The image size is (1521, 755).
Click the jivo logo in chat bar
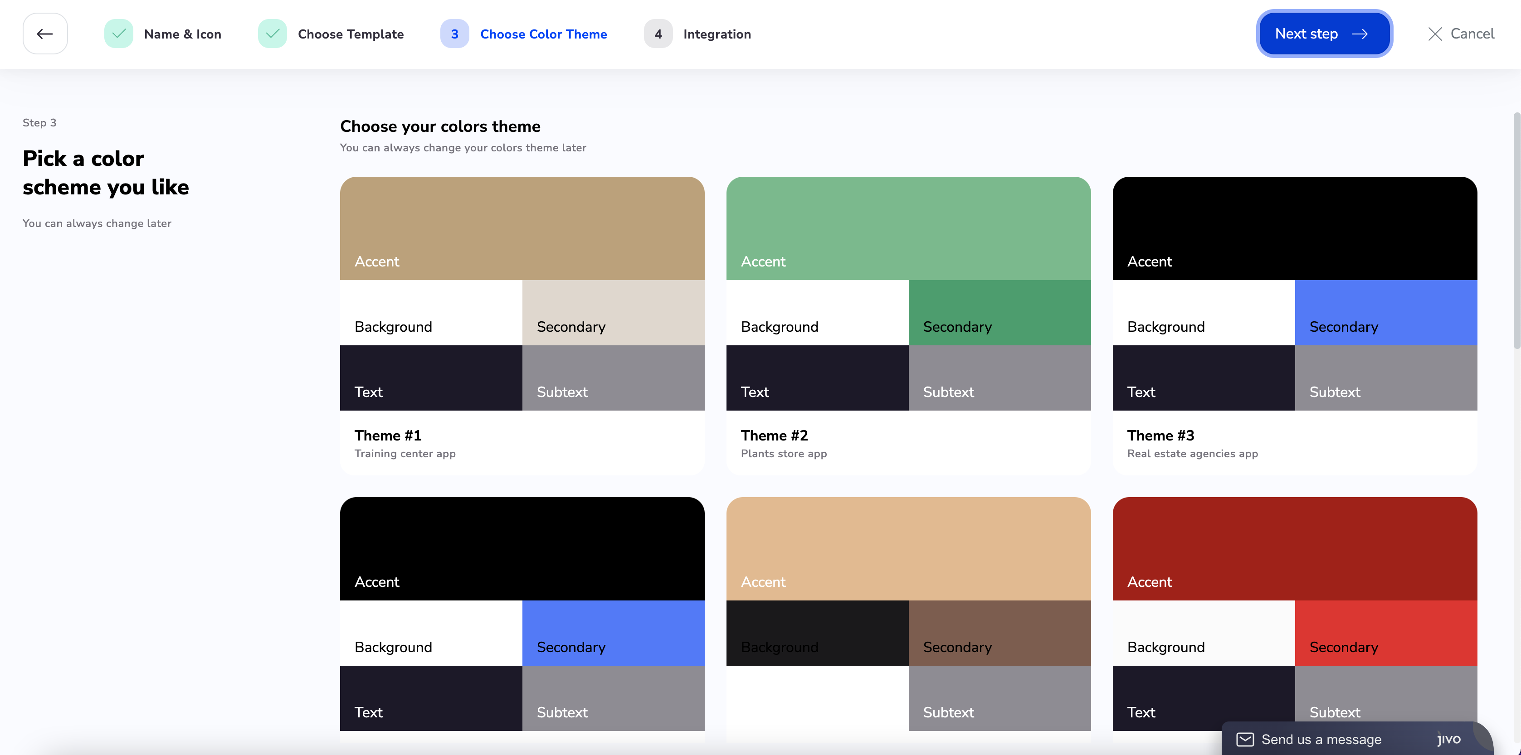click(x=1448, y=739)
